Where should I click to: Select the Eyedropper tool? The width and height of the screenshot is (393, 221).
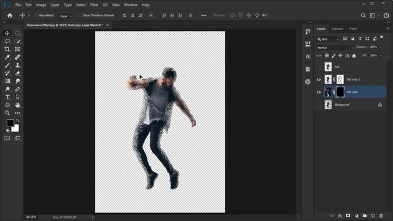tap(7, 57)
